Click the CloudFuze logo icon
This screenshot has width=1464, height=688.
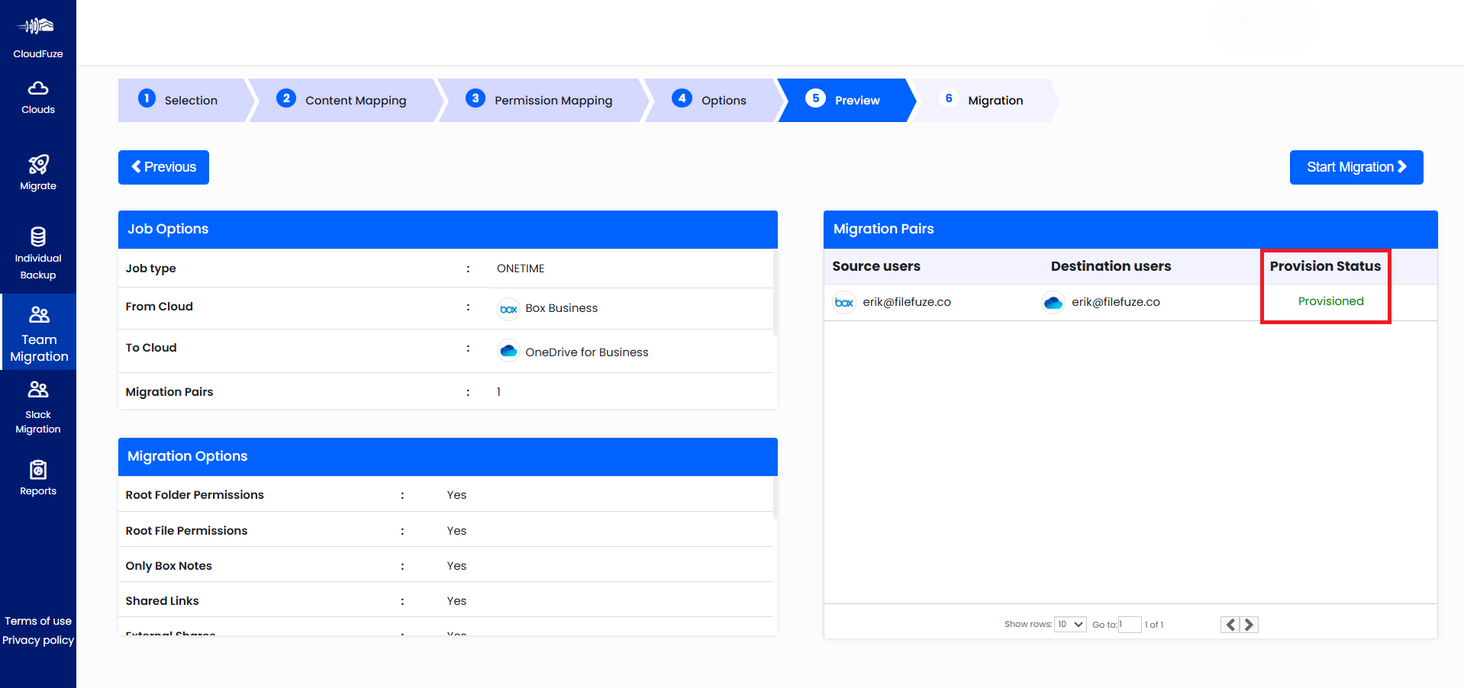(37, 24)
